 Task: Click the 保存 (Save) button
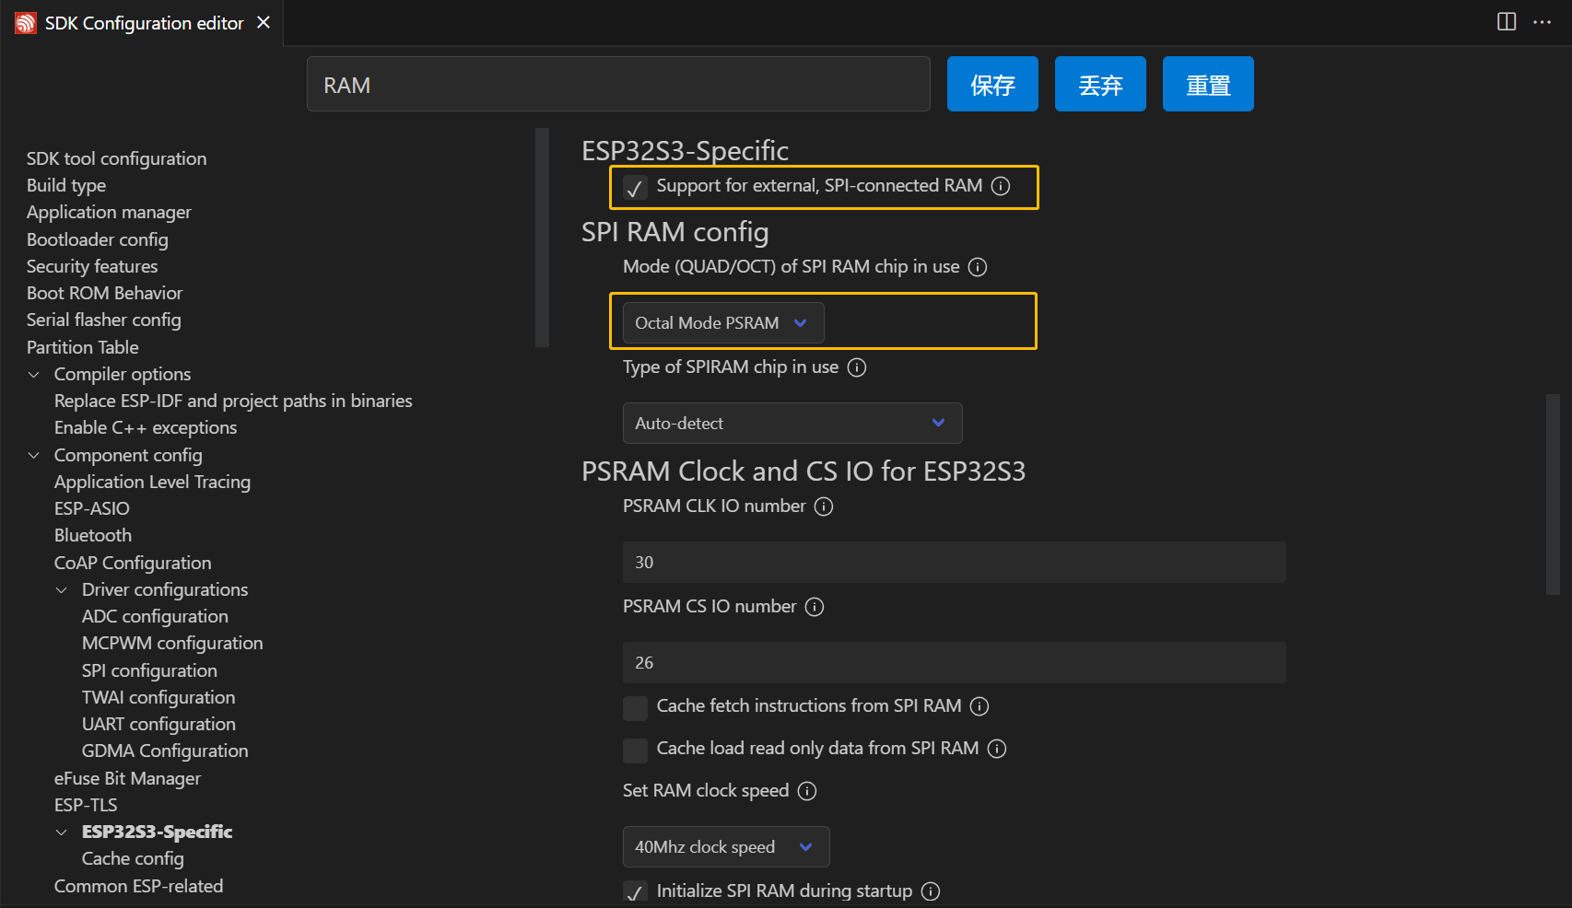coord(992,84)
